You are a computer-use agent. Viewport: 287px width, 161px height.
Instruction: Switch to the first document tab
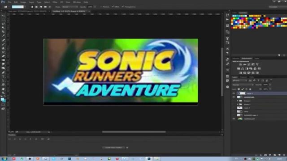[x=27, y=11]
